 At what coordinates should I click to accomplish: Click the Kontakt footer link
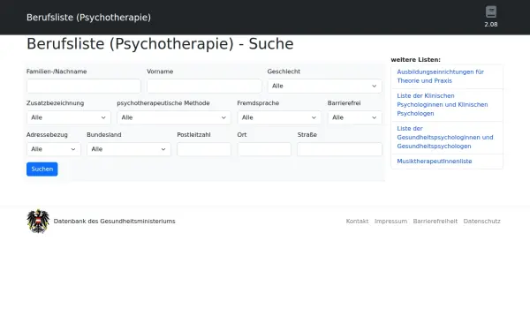tap(357, 222)
